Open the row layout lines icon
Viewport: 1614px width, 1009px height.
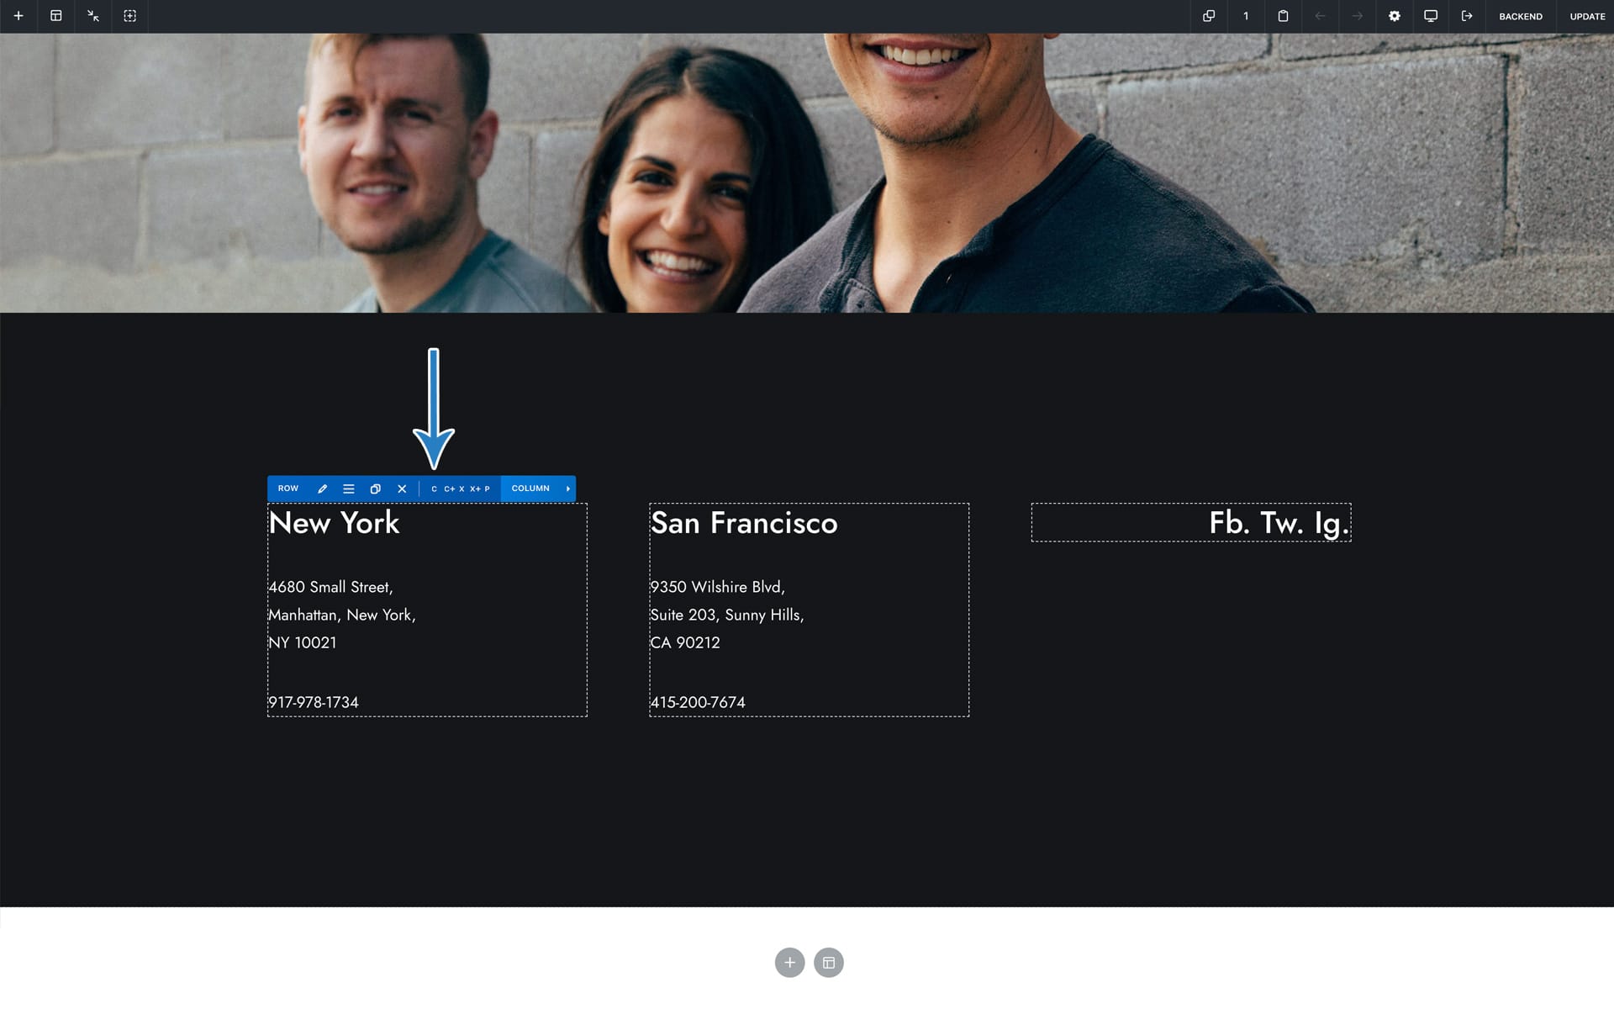[349, 489]
